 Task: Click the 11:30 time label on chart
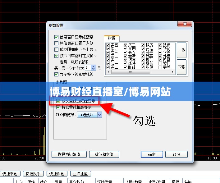pos(212,158)
